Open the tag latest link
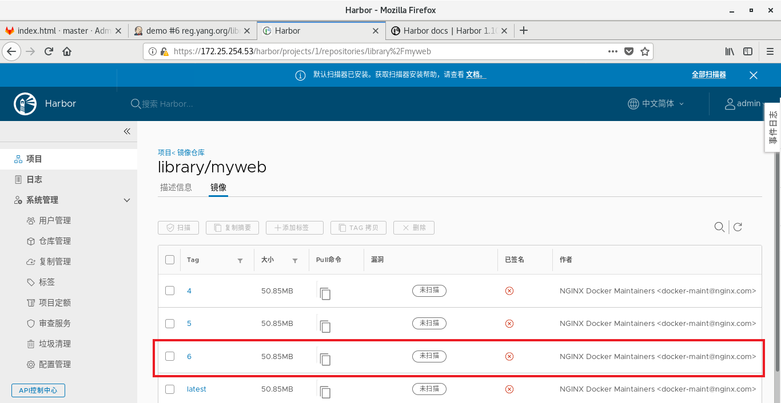This screenshot has width=781, height=403. point(197,389)
